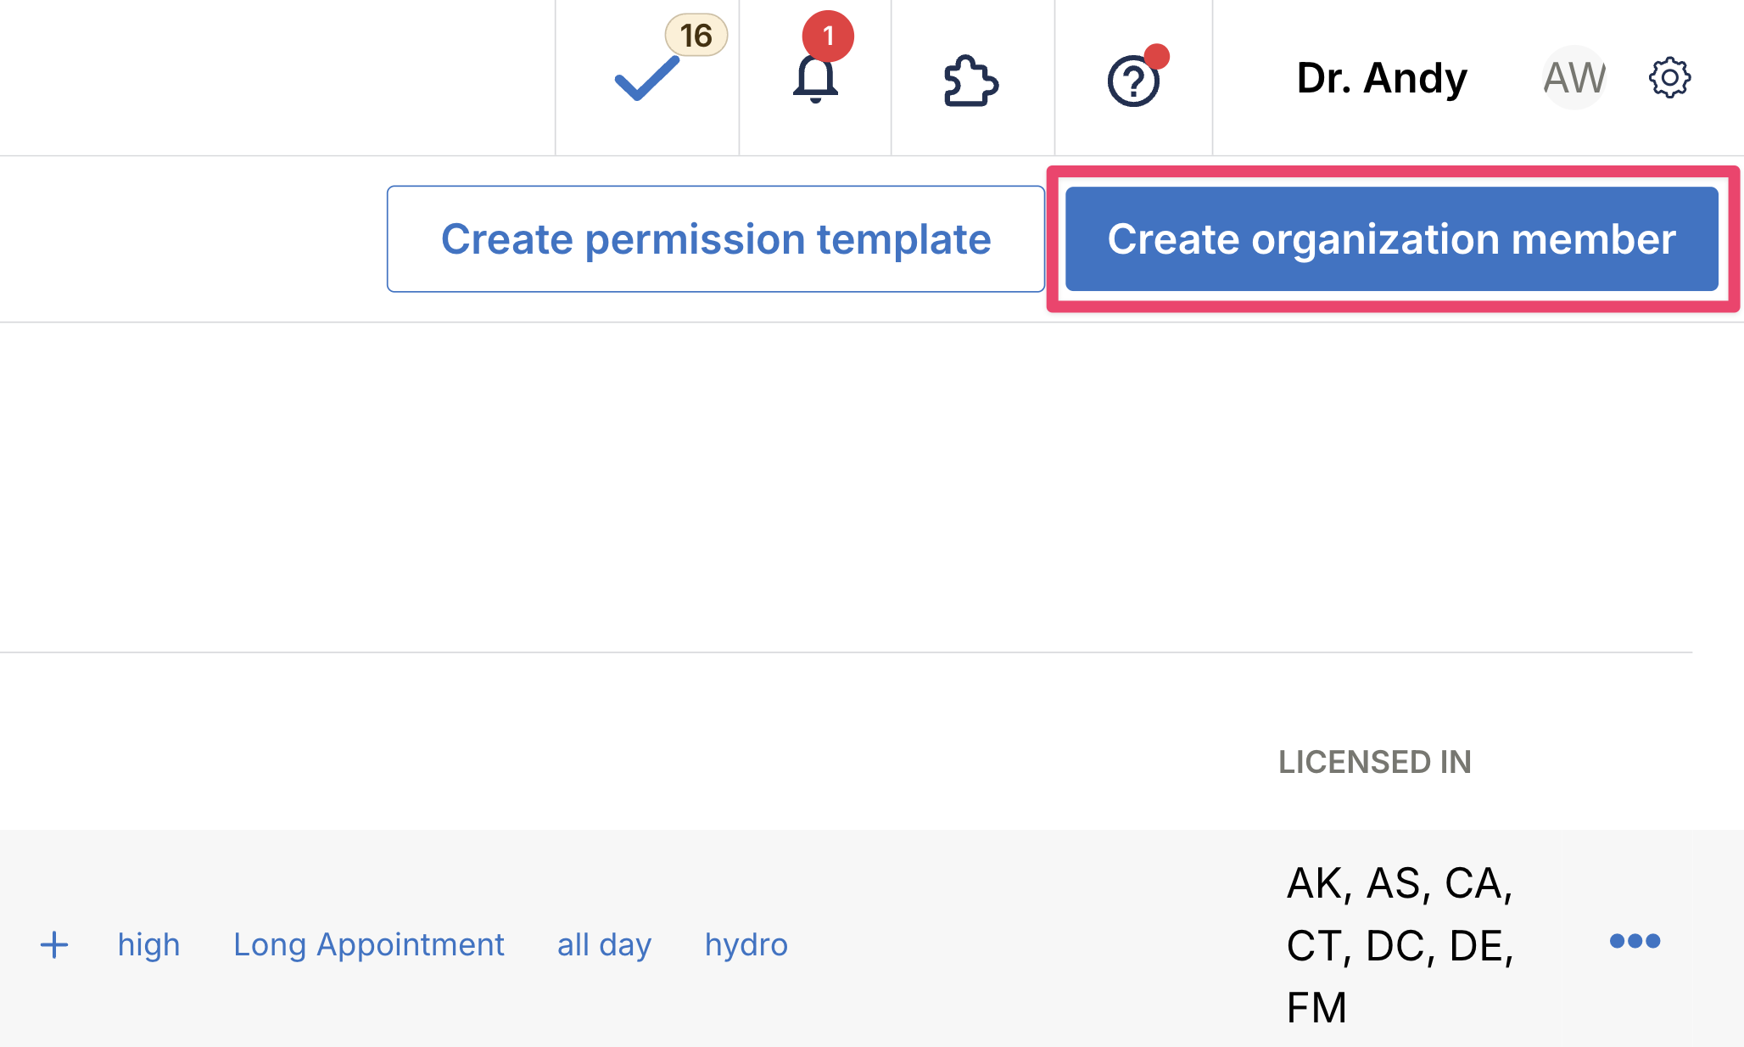The width and height of the screenshot is (1744, 1047).
Task: Open the help question mark icon
Action: [1133, 81]
